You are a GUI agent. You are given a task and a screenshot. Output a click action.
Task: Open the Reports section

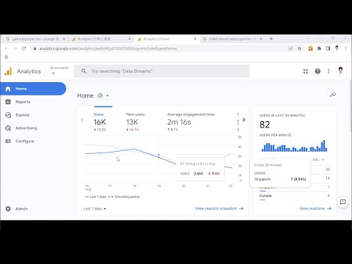point(23,102)
